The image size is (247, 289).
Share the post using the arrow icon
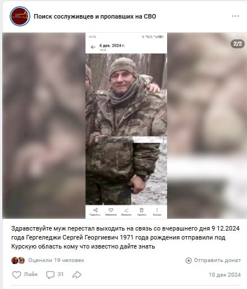click(77, 275)
